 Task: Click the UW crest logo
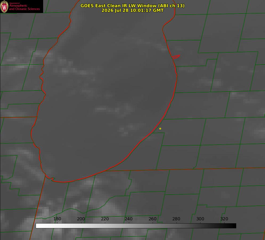pos(4,6)
